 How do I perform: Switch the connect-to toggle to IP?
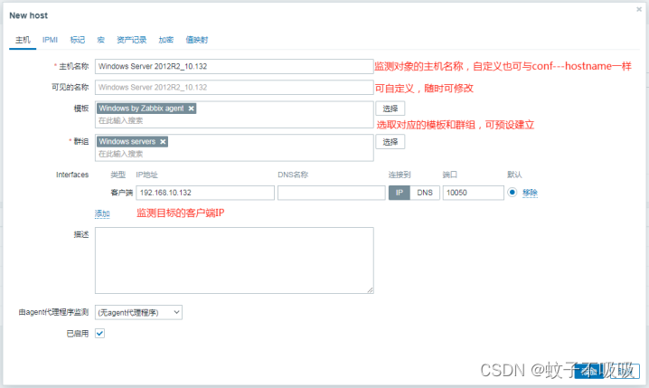(399, 193)
